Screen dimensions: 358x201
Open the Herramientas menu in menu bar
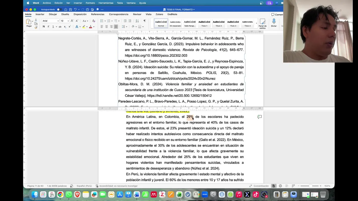tap(106, 3)
